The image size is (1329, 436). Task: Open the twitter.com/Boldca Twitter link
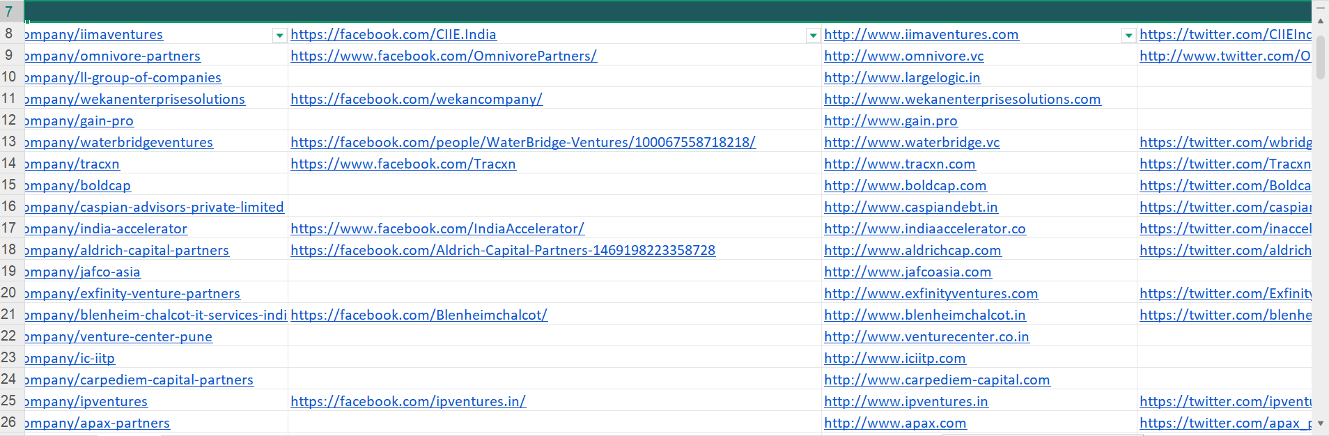click(1225, 186)
